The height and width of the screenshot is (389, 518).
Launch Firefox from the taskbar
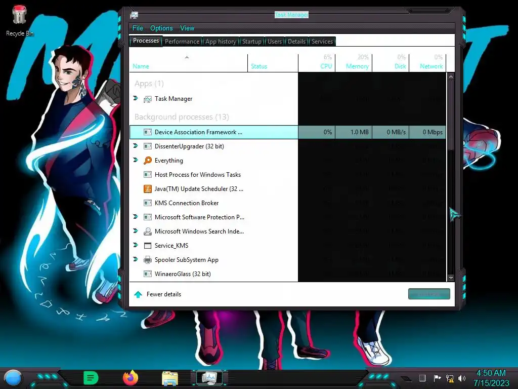pyautogui.click(x=131, y=378)
